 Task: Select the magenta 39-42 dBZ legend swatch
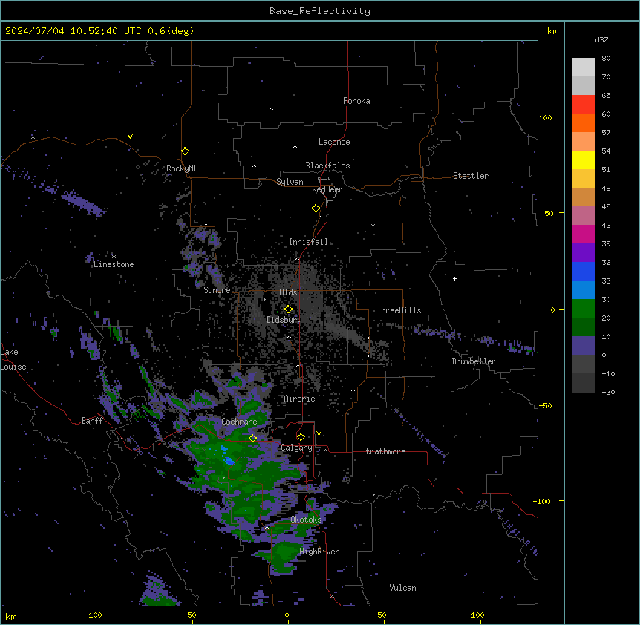584,234
